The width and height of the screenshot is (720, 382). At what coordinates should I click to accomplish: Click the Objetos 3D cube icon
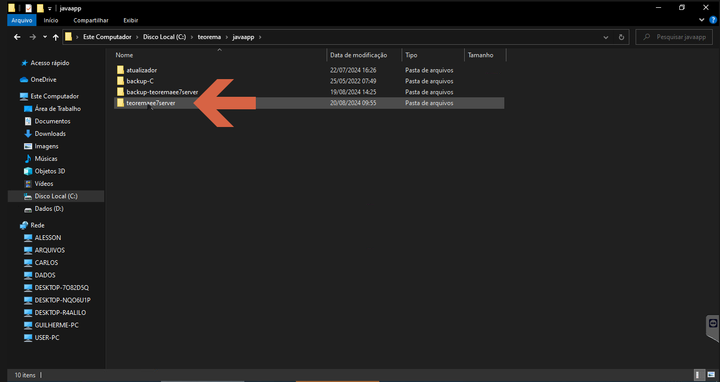coord(28,171)
